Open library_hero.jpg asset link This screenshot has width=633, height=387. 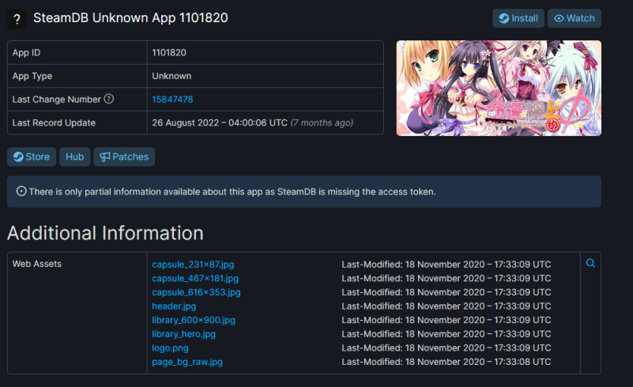click(x=183, y=334)
